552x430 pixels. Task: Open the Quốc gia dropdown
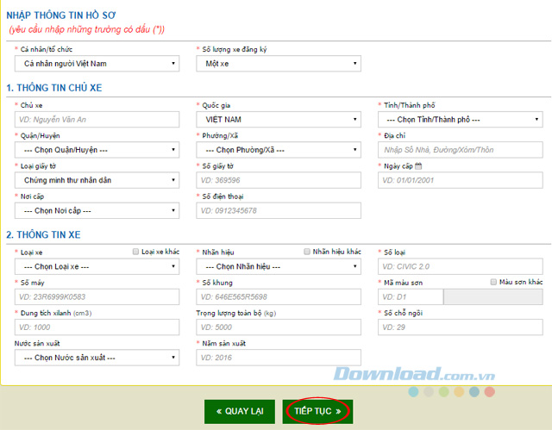[x=279, y=120]
